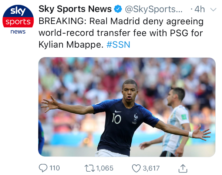Open the Mbappe celebration photo
This screenshot has width=222, height=175.
pos(127,107)
